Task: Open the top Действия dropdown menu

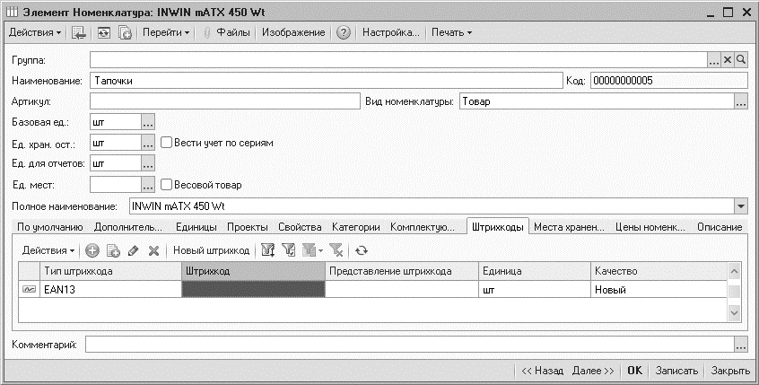Action: point(35,33)
